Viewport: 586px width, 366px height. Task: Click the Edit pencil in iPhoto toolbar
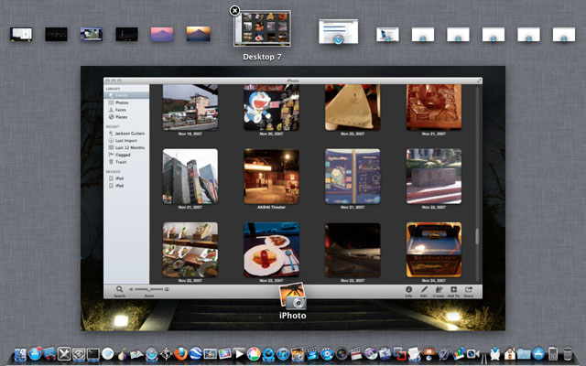424,291
